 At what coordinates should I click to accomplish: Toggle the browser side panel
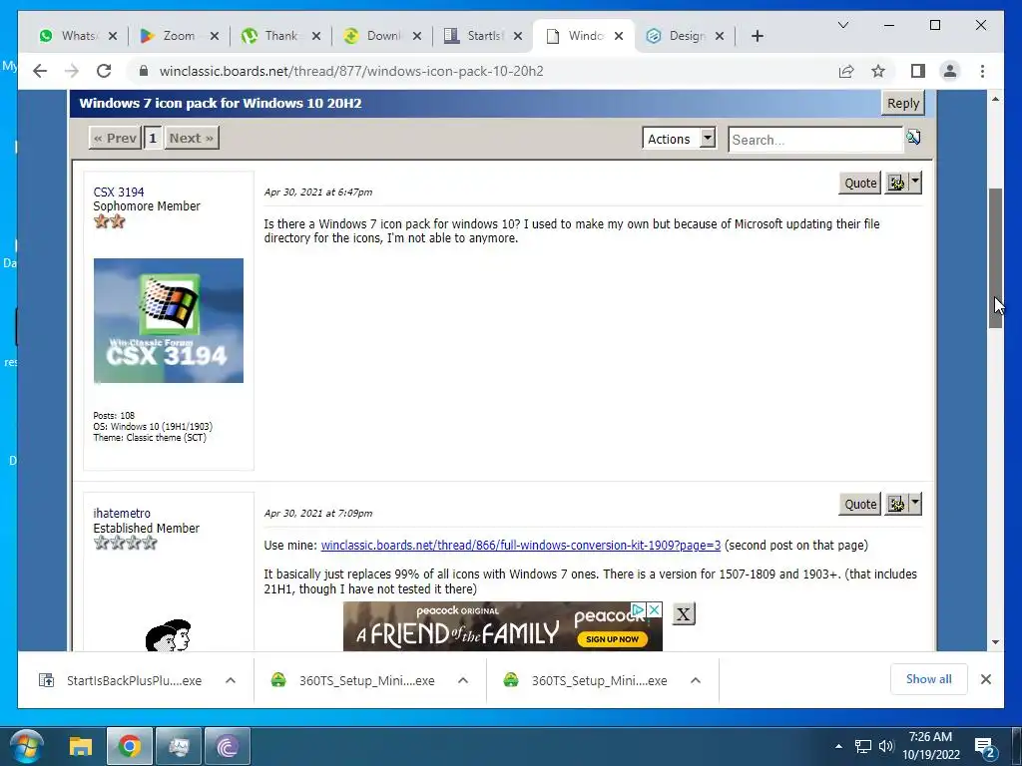[x=918, y=71]
